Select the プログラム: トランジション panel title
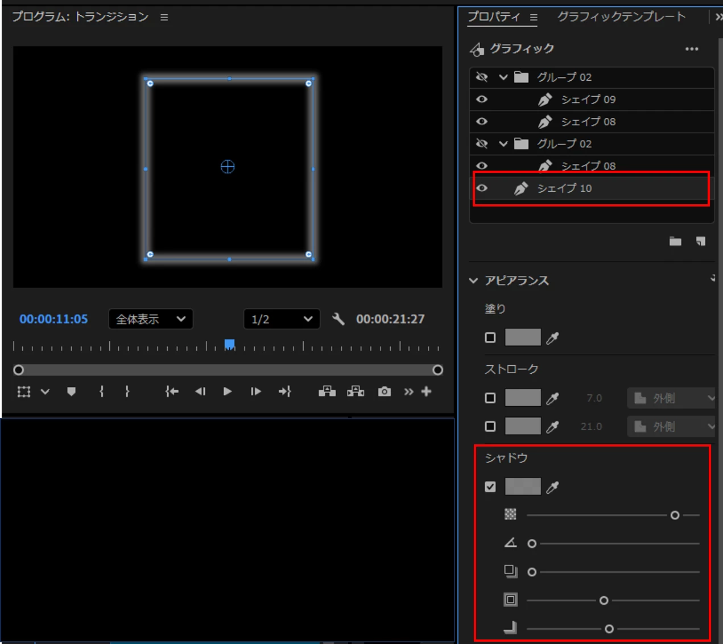The height and width of the screenshot is (644, 723). tap(80, 16)
